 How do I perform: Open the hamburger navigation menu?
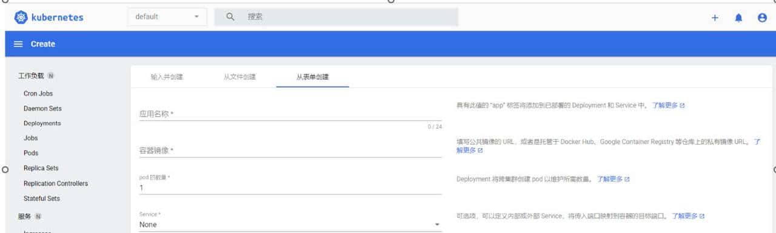click(18, 44)
